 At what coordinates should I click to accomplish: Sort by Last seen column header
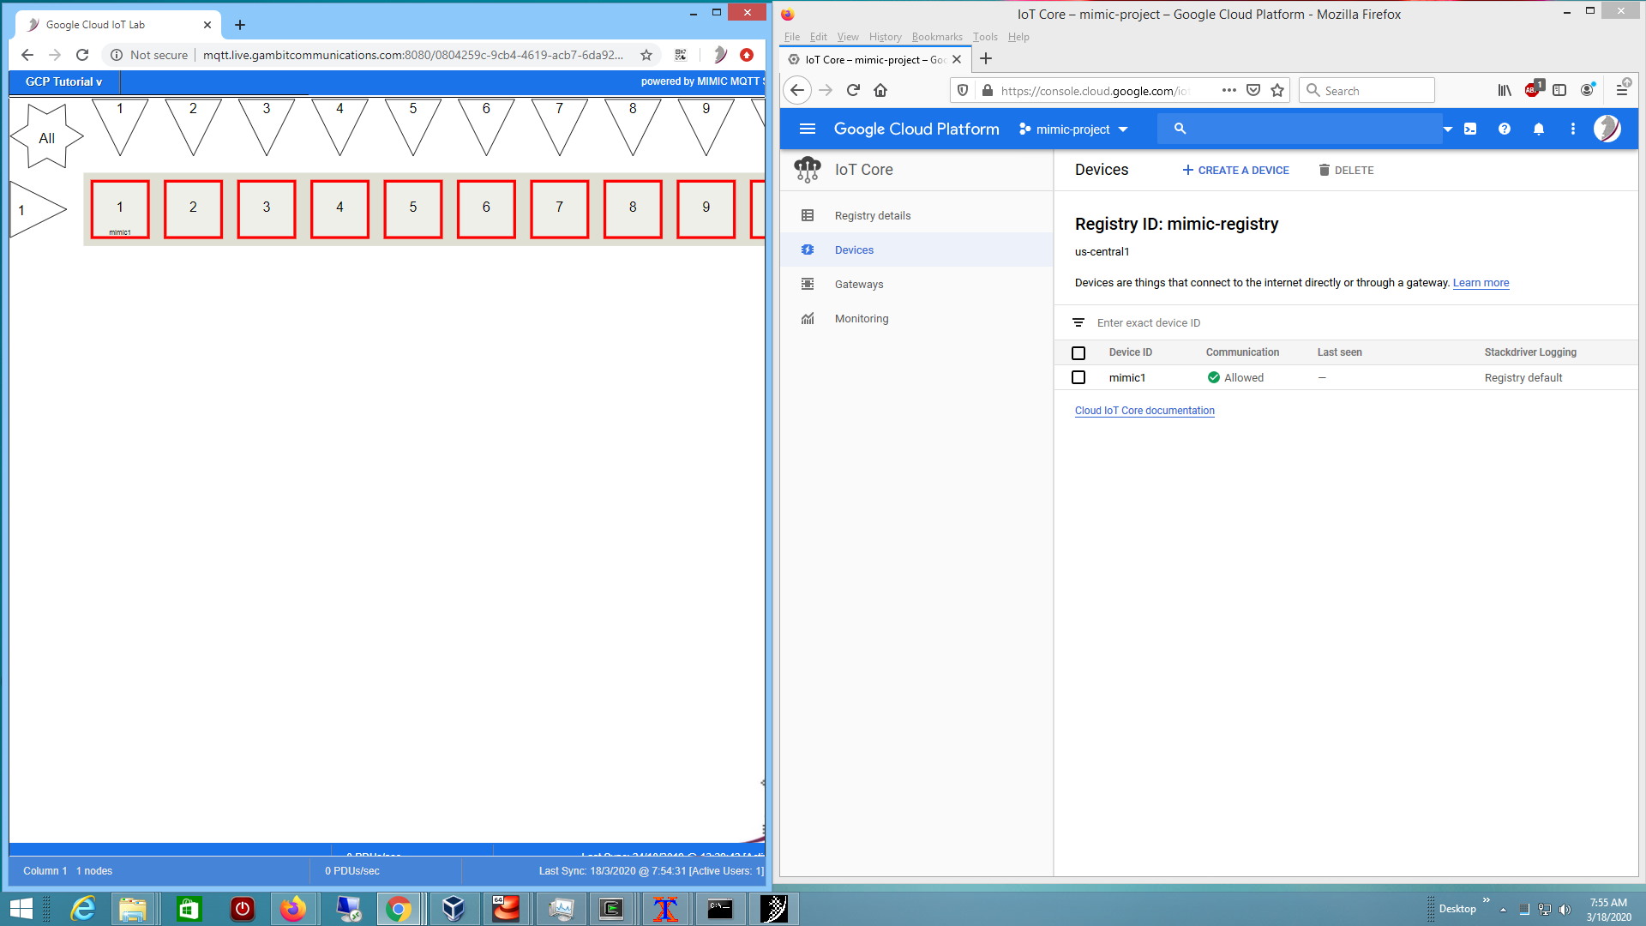pyautogui.click(x=1339, y=352)
